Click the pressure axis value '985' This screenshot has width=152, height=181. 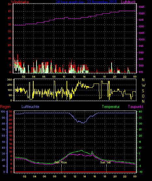[x=141, y=59]
